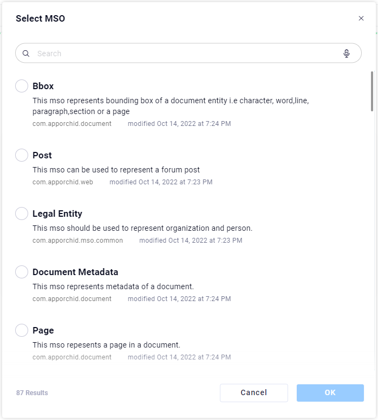Screen dimensions: 378x420
Task: Click the microphone voice search icon
Action: [347, 54]
